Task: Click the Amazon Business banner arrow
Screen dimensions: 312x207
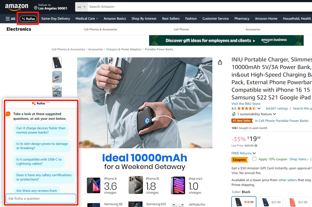Action: (254, 41)
